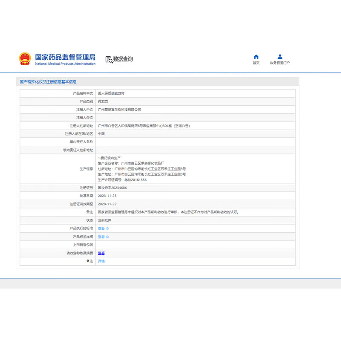This screenshot has height=341, width=341.
Task: Click the national emblem logo
Action: pyautogui.click(x=25, y=59)
